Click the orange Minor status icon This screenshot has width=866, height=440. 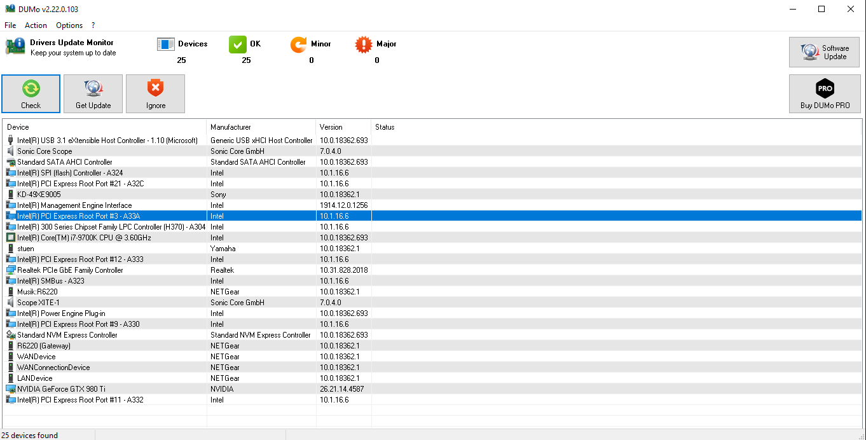tap(298, 45)
